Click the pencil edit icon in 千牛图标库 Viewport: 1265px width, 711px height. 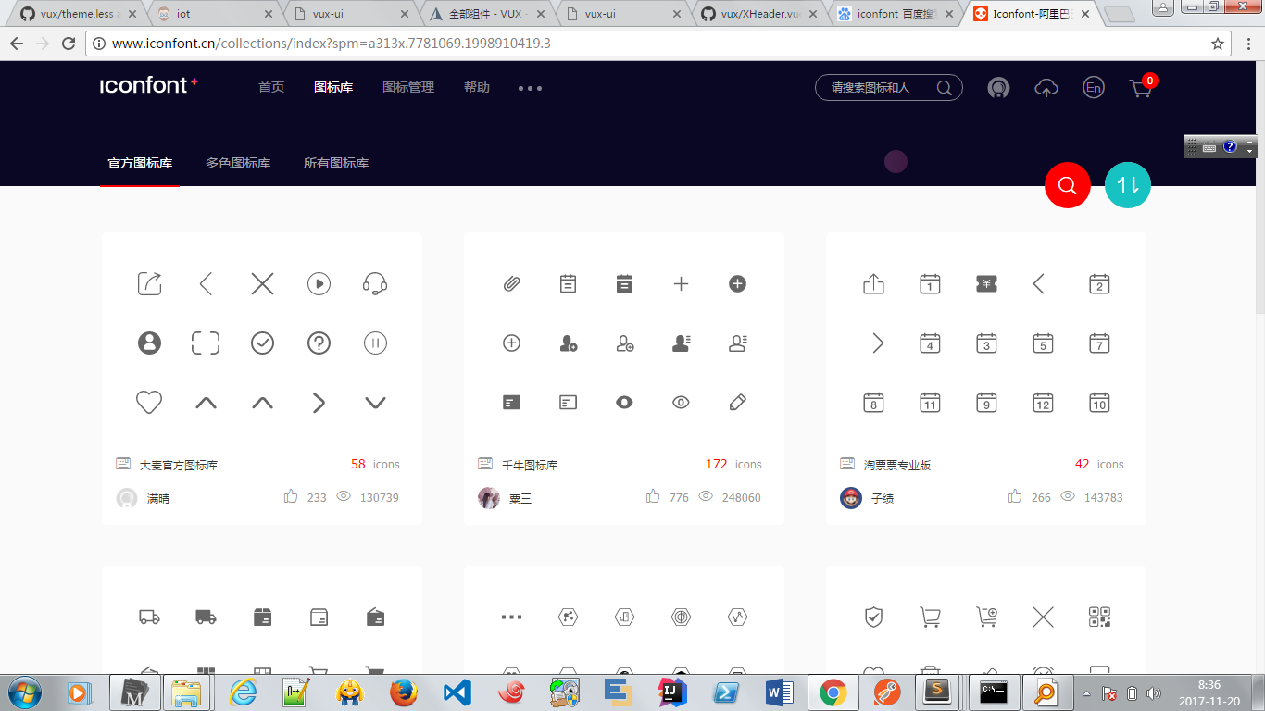pyautogui.click(x=737, y=402)
